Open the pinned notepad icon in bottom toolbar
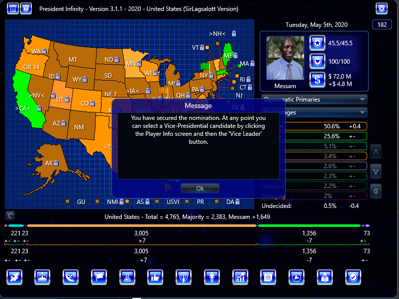 268,277
